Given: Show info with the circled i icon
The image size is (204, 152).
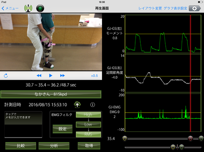Looking at the screenshot, I should coord(92,105).
